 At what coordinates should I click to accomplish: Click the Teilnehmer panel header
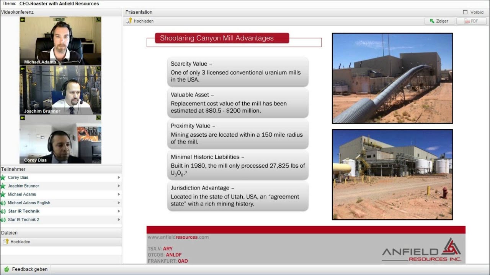point(61,169)
